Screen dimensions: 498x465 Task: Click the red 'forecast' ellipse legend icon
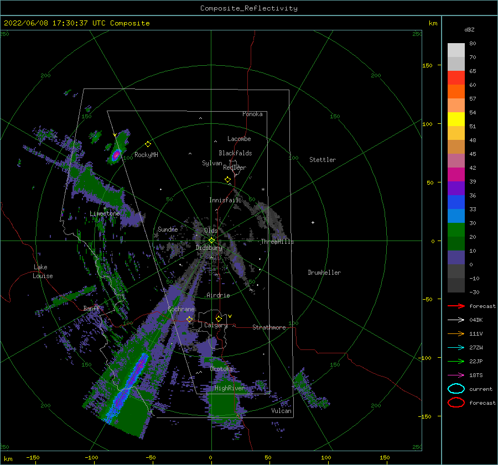[456, 403]
